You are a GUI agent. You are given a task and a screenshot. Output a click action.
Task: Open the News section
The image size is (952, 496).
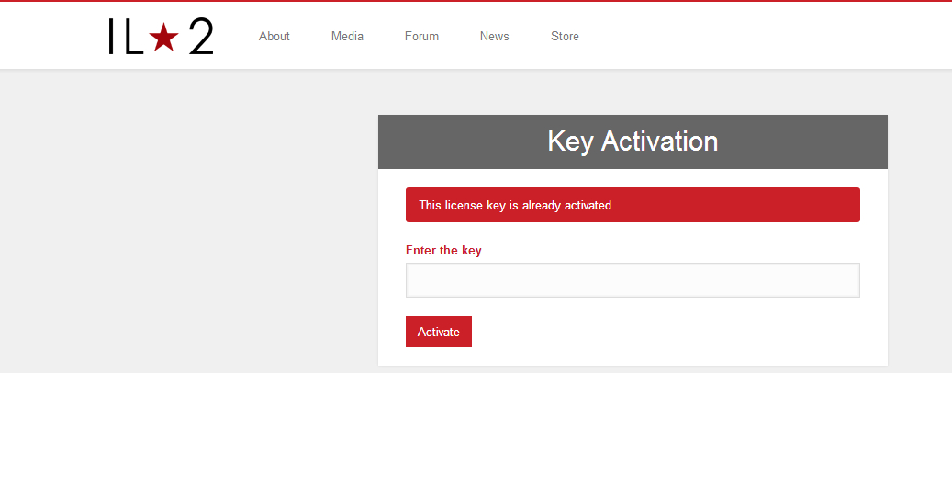click(494, 37)
